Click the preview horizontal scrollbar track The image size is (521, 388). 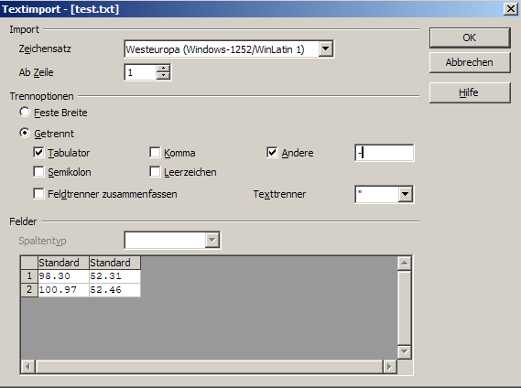(x=209, y=367)
